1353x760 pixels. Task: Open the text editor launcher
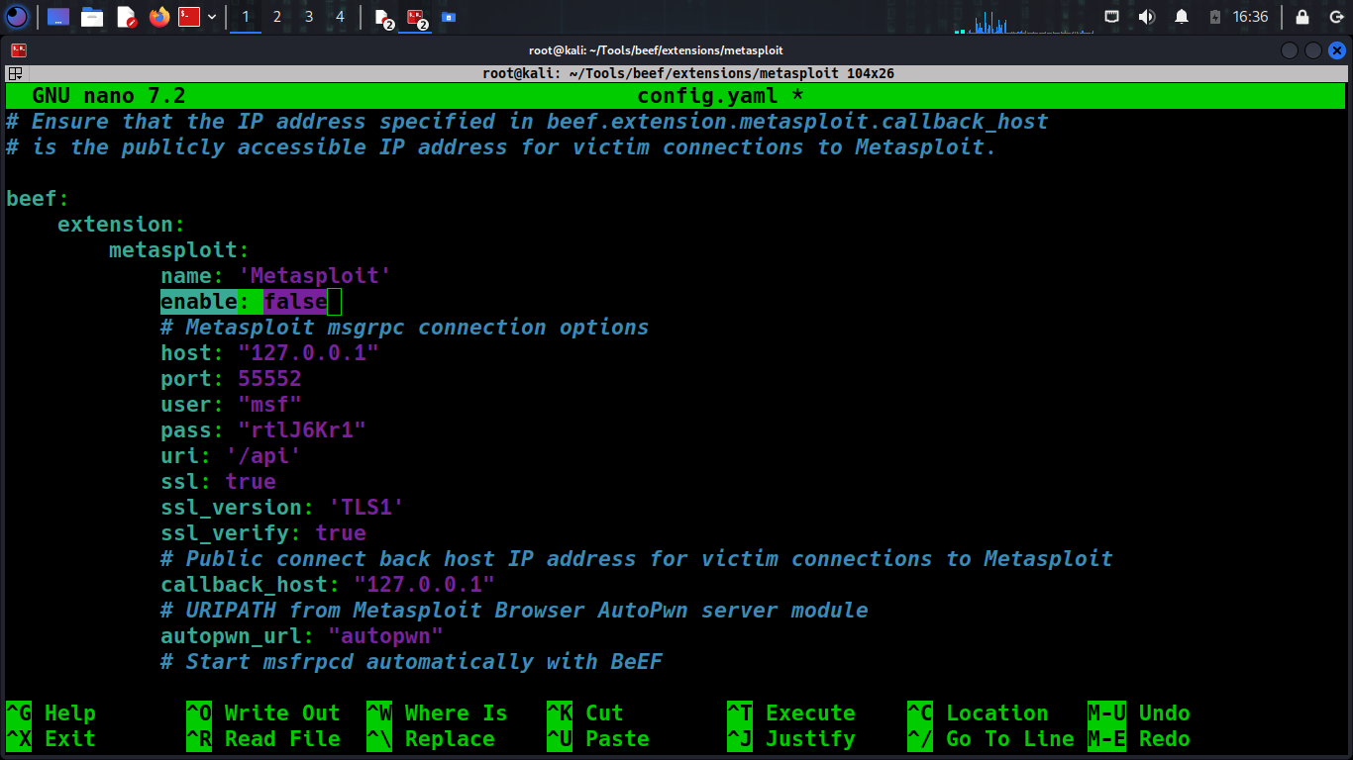126,17
